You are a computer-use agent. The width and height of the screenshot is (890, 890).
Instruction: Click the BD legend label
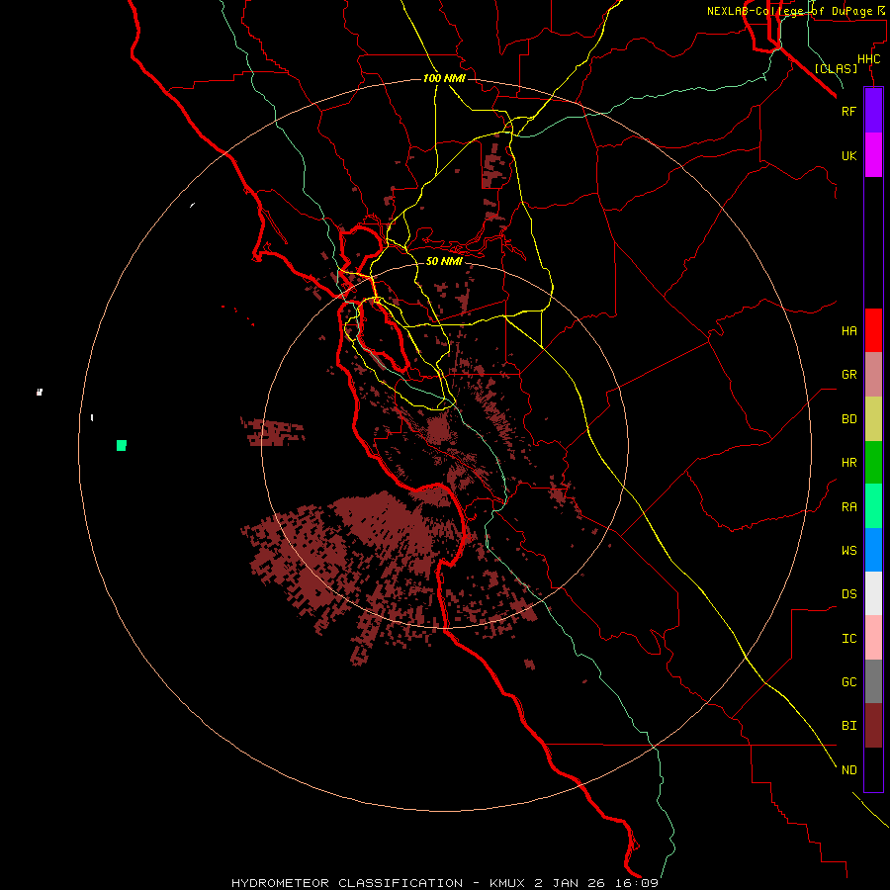[848, 419]
